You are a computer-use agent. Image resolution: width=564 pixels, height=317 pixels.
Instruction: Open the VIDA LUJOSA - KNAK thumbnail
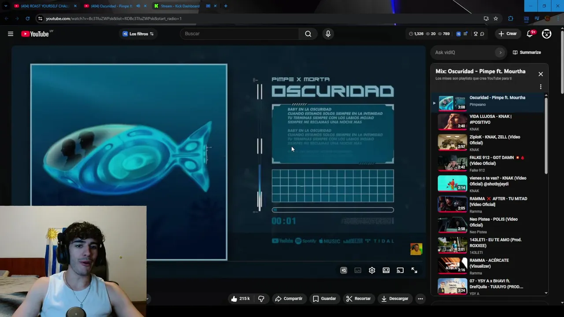coord(452,122)
